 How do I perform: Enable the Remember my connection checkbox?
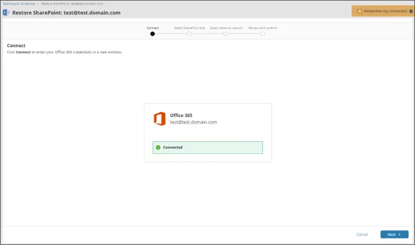(359, 11)
